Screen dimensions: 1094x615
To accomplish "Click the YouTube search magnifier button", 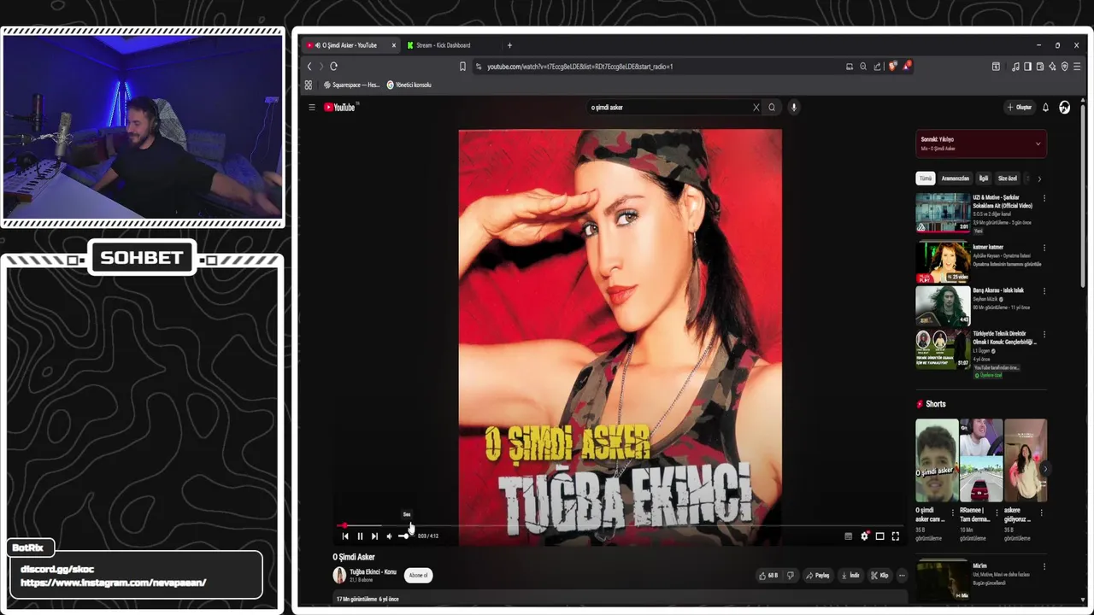I will coord(772,108).
